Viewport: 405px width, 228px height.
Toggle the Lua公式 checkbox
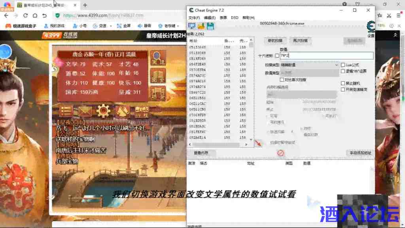tap(343, 65)
